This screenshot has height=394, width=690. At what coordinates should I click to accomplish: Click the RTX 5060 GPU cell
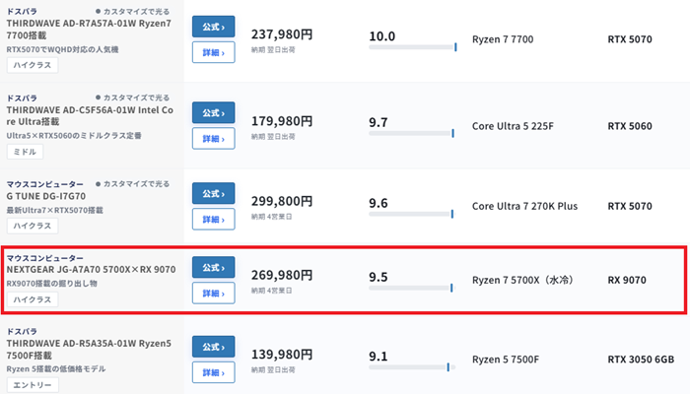630,126
